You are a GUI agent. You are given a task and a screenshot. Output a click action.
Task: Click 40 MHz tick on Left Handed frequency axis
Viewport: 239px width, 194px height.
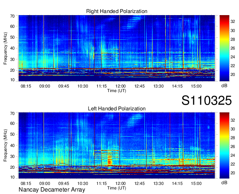[x=12, y=145]
